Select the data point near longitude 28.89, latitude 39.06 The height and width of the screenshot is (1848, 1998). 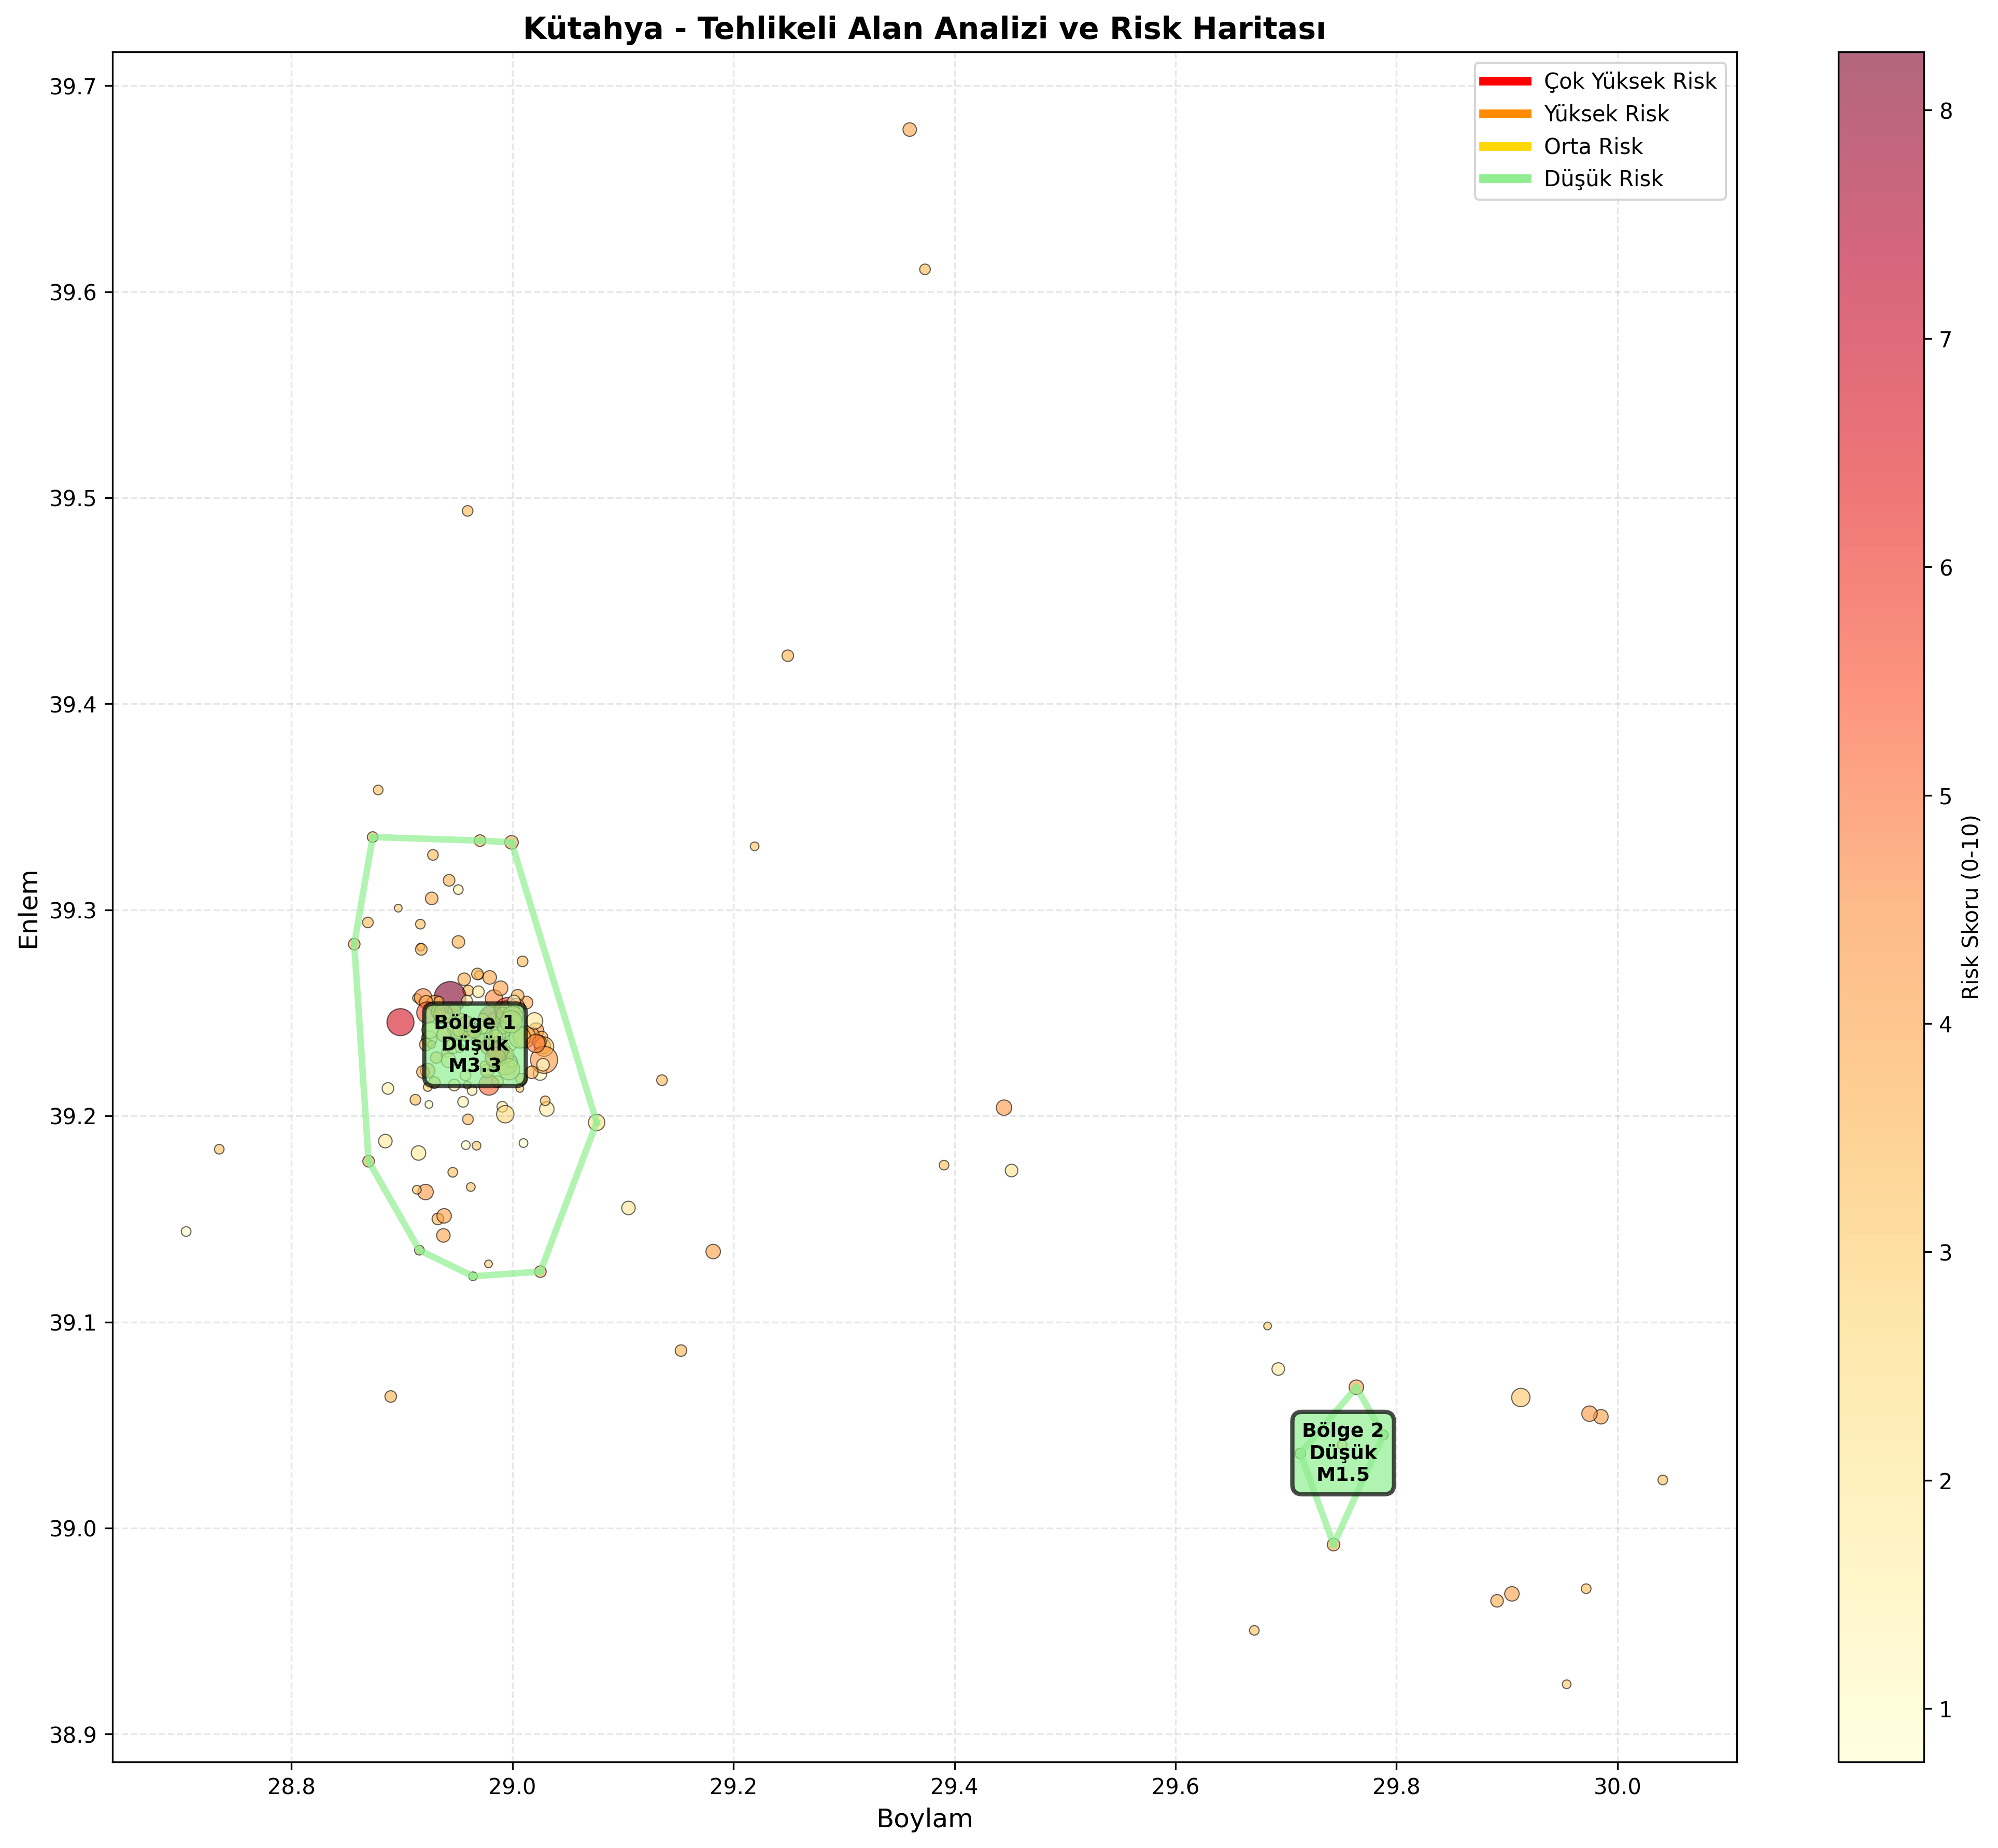point(391,1397)
